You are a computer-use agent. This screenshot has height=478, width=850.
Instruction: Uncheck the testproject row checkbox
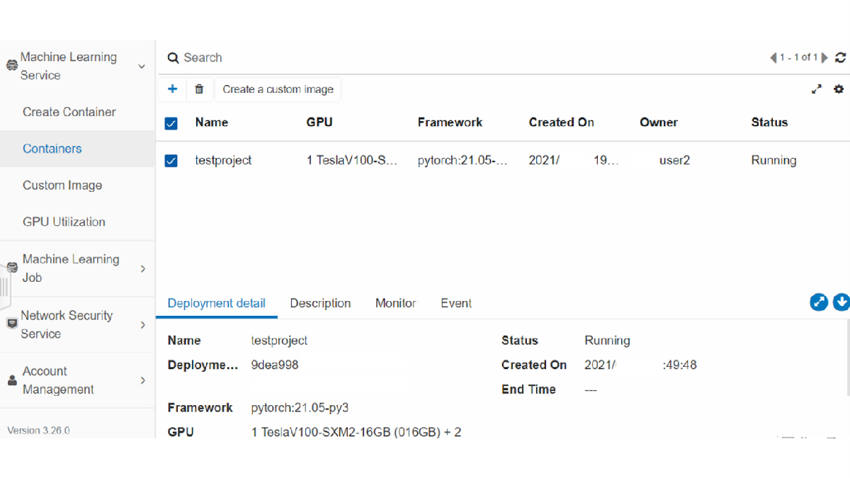pos(171,161)
